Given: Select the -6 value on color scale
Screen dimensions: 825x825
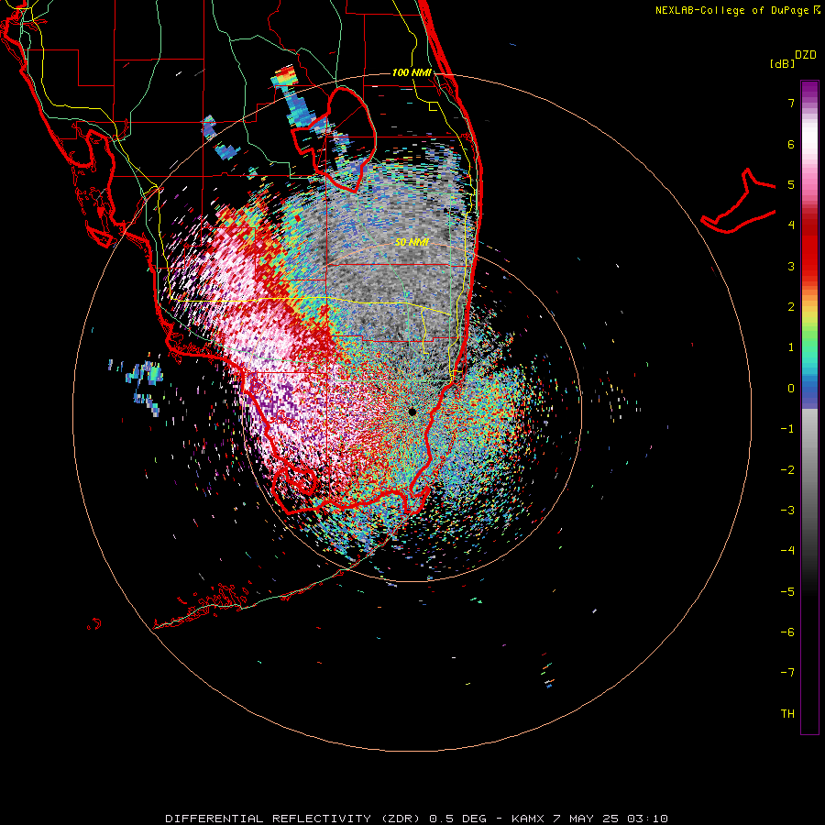Looking at the screenshot, I should pyautogui.click(x=787, y=632).
